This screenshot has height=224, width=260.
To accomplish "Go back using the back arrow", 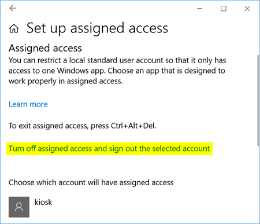I will click(13, 8).
